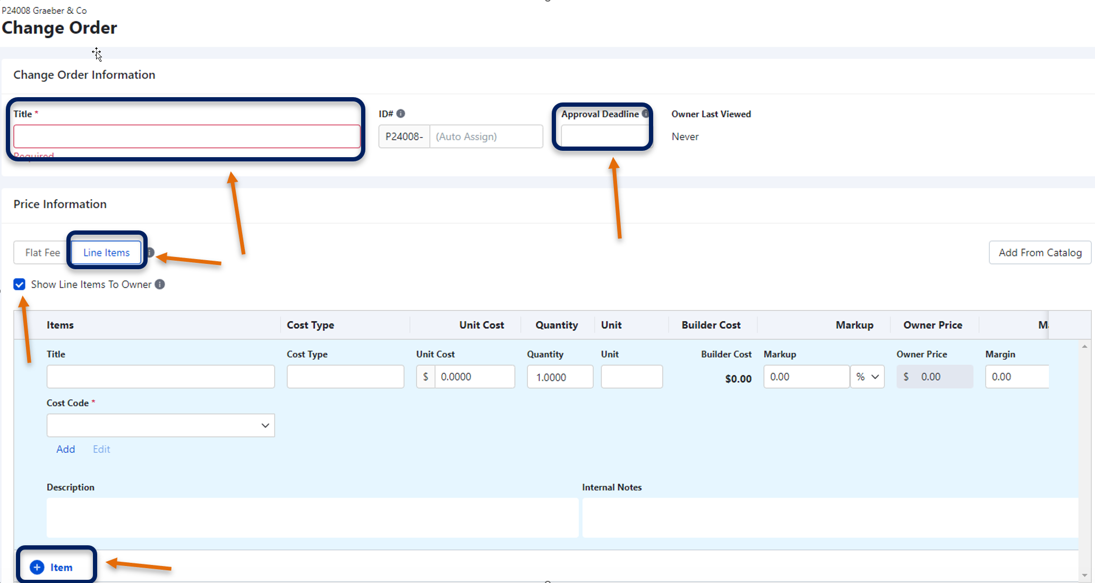This screenshot has width=1095, height=583.
Task: Open the Markup percent unit dropdown
Action: point(867,376)
